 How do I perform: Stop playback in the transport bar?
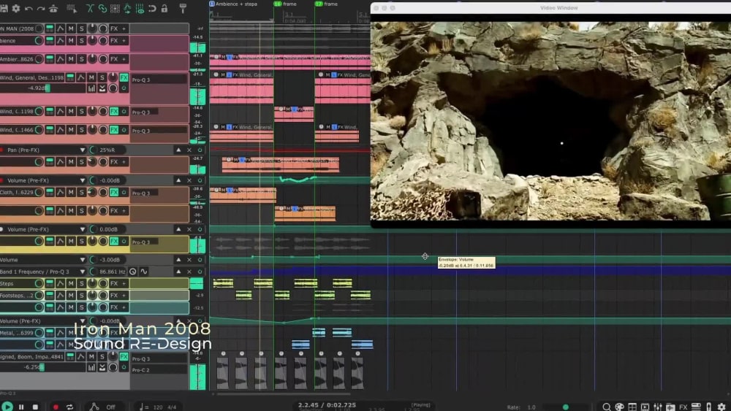click(x=35, y=407)
